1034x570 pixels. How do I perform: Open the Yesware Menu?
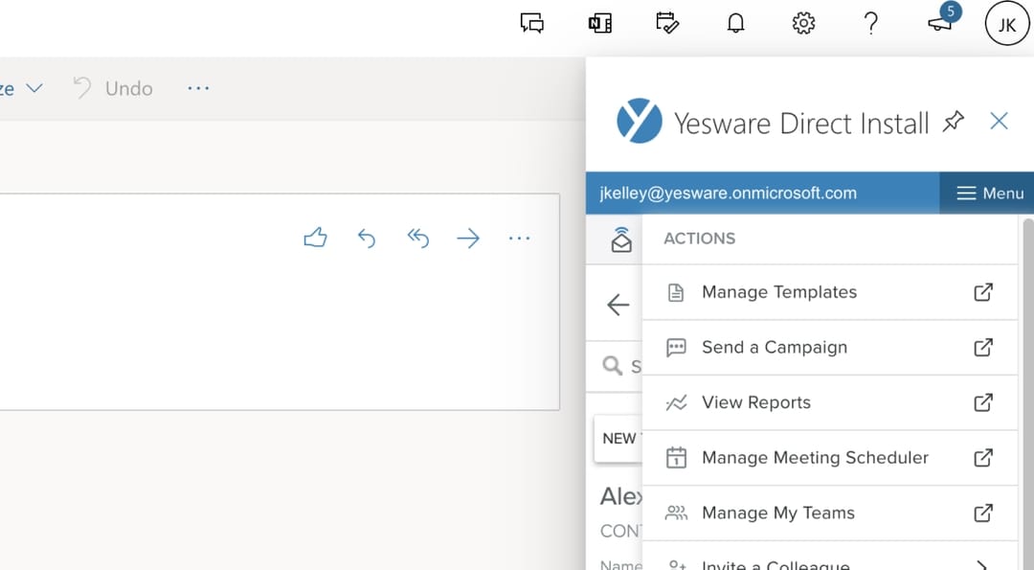click(x=988, y=192)
